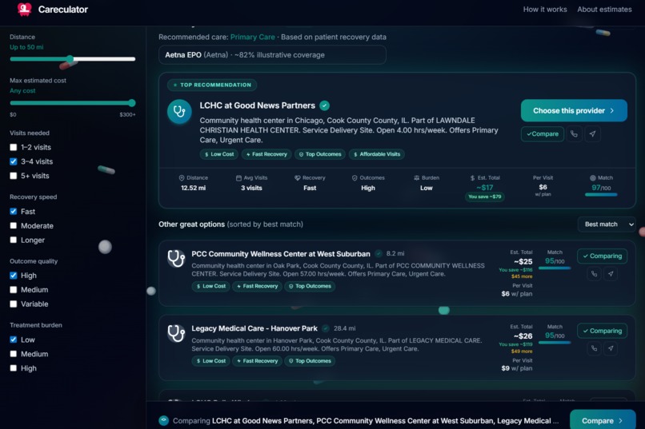The image size is (645, 429).
Task: Click the Distance slider handle
Action: click(70, 59)
